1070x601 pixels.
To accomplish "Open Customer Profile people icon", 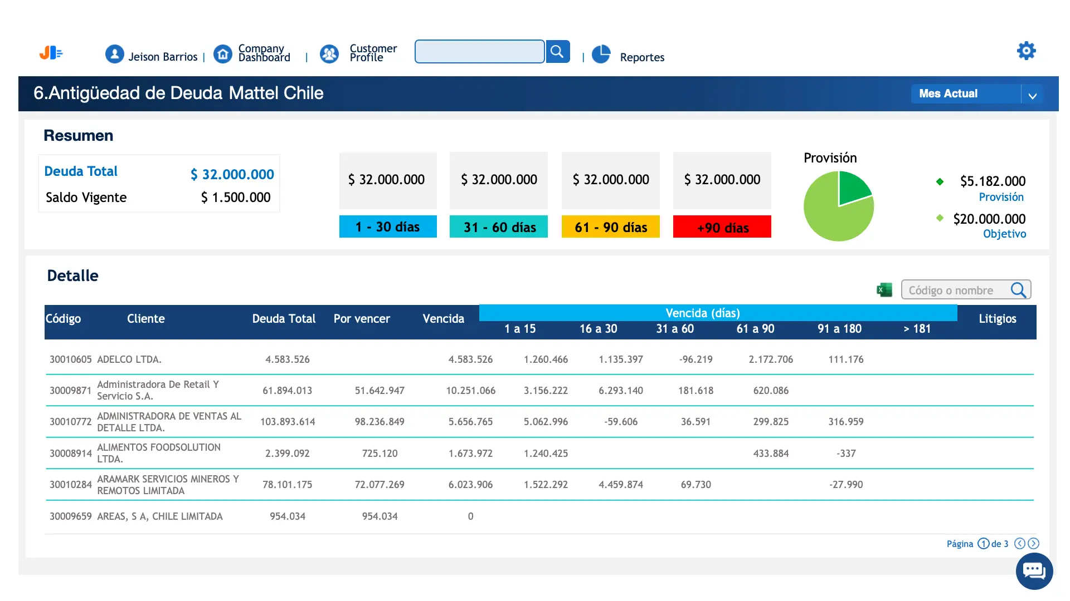I will point(329,54).
